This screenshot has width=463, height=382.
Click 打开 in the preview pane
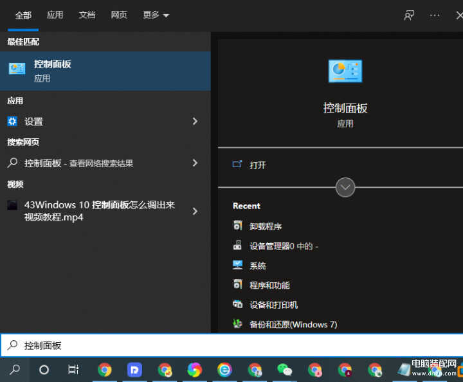click(x=250, y=165)
